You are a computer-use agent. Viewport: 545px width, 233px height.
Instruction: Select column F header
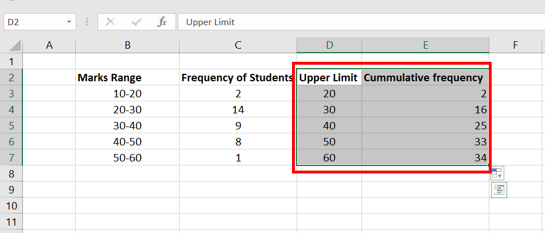[x=516, y=45]
